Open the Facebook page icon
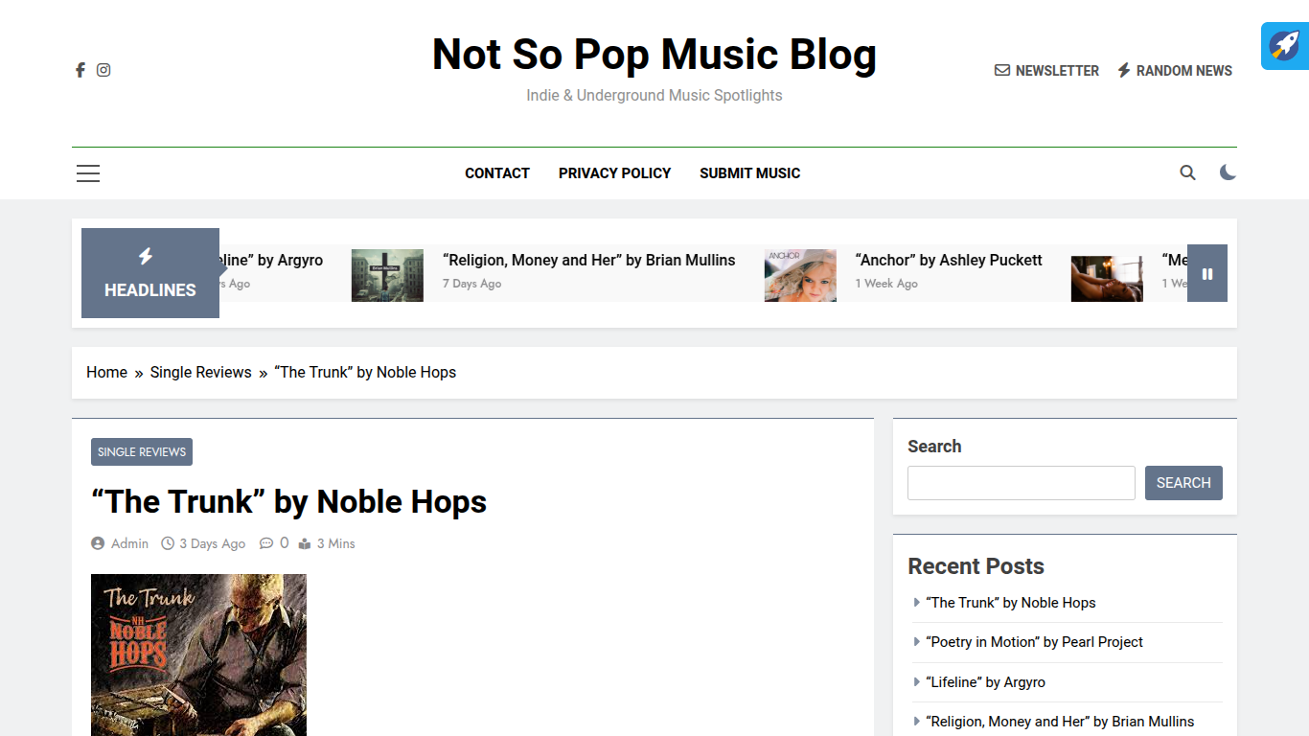1309x736 pixels. (x=80, y=70)
